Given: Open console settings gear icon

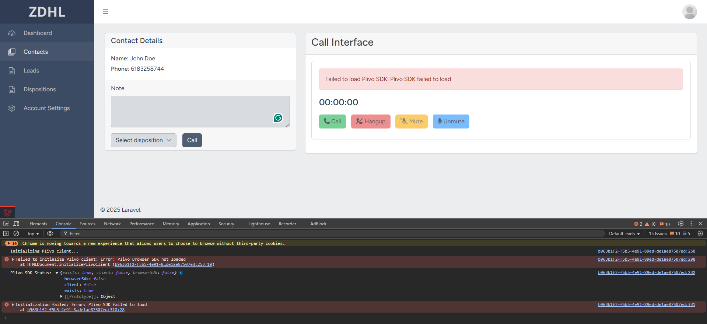Looking at the screenshot, I should 700,233.
